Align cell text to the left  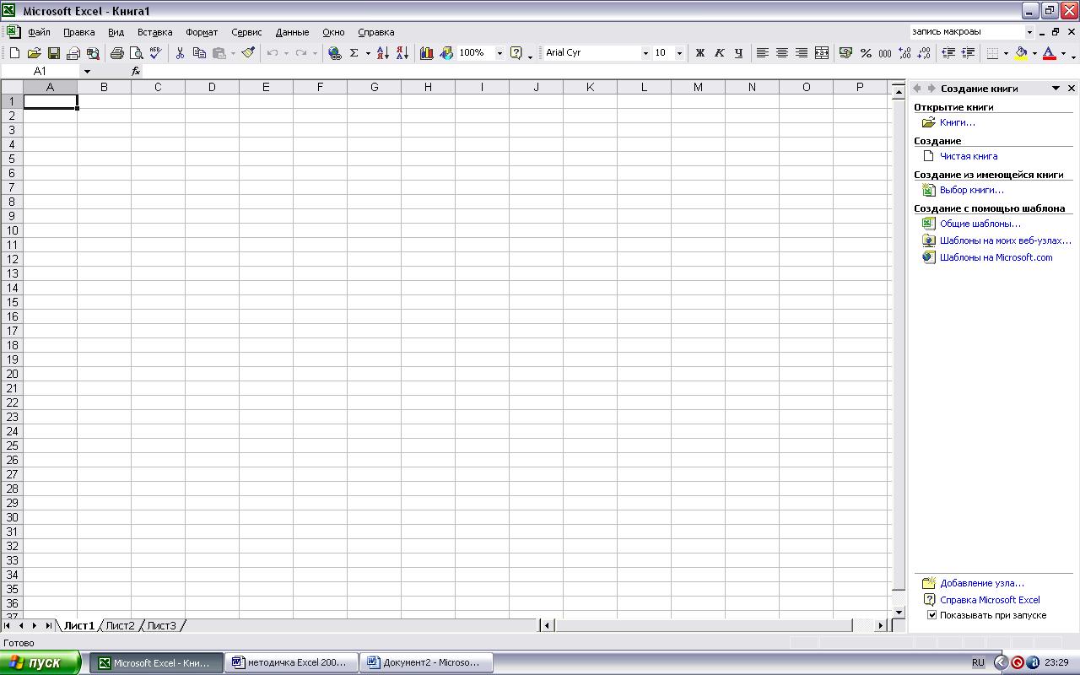pyautogui.click(x=762, y=52)
